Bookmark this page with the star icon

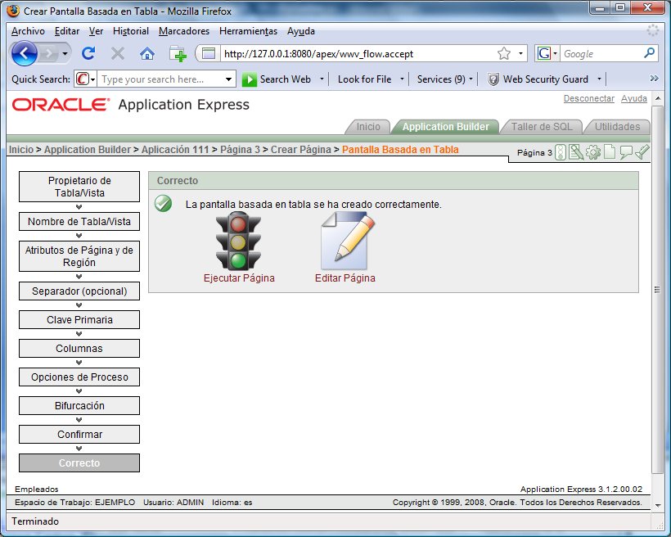coord(504,53)
